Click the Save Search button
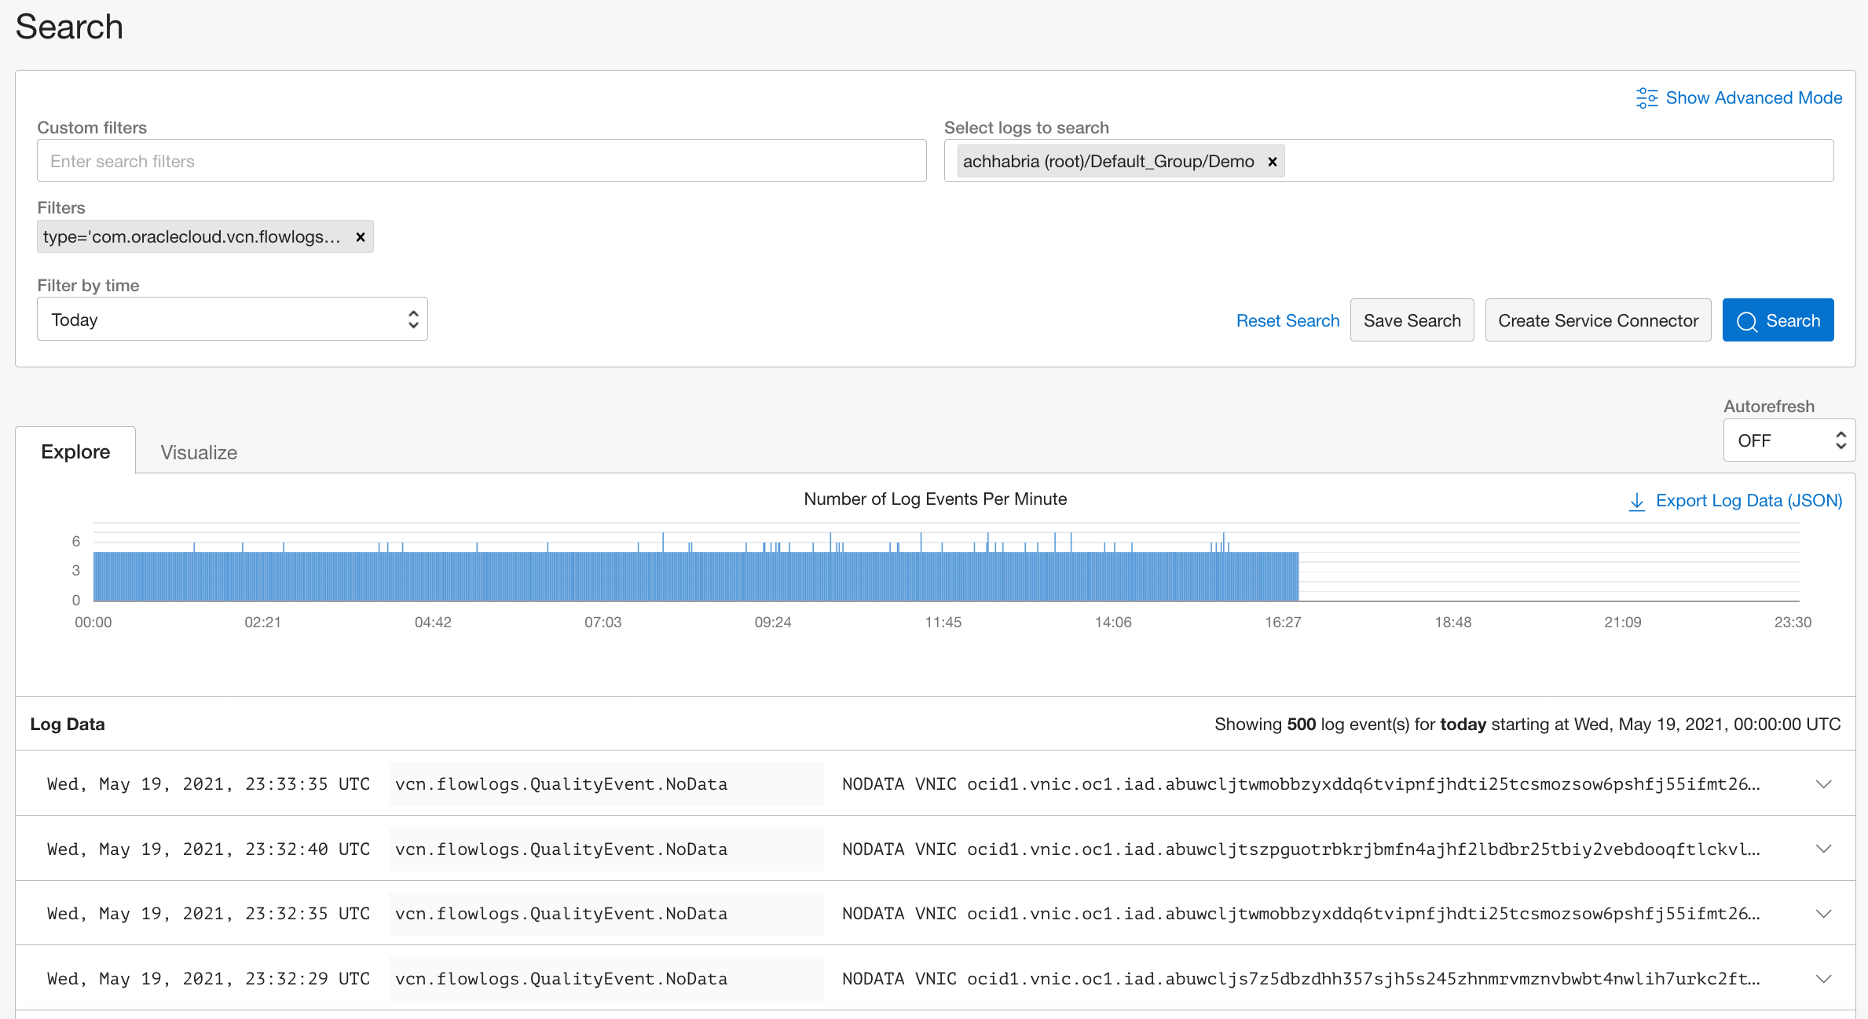This screenshot has height=1019, width=1868. pyautogui.click(x=1412, y=320)
